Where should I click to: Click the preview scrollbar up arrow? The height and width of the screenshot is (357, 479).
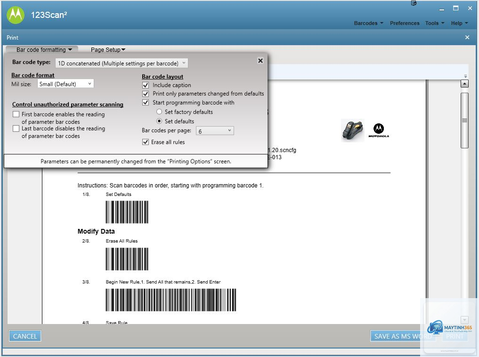coord(464,84)
